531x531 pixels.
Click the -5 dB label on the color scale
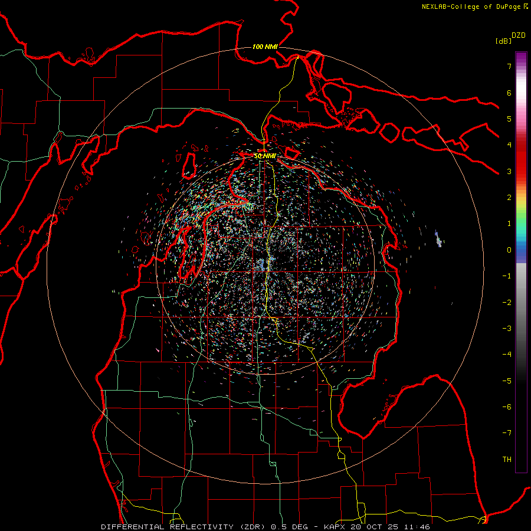507,381
